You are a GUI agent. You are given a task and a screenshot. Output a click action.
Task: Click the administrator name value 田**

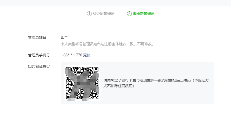[x=64, y=37]
